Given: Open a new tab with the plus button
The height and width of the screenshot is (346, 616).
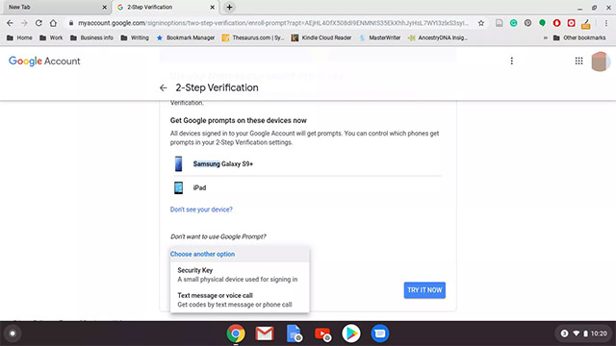Looking at the screenshot, I should pos(229,7).
